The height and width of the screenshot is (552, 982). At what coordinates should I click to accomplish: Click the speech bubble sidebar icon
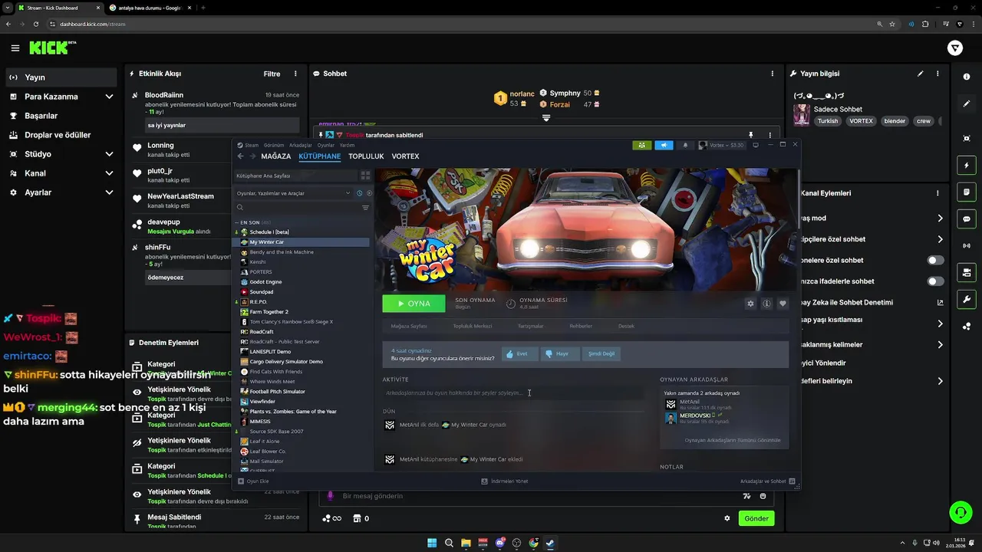[x=967, y=219]
